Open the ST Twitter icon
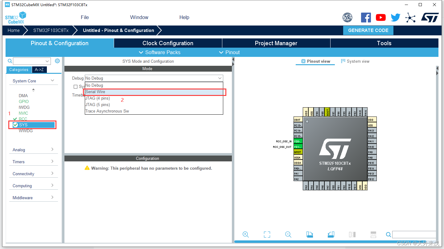This screenshot has width=444, height=249. (395, 18)
